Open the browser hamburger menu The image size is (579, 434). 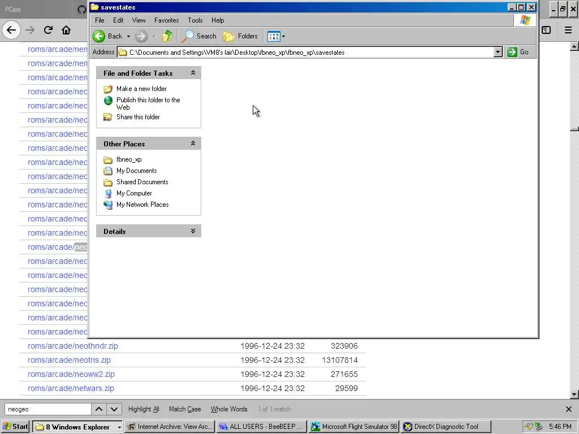click(568, 30)
